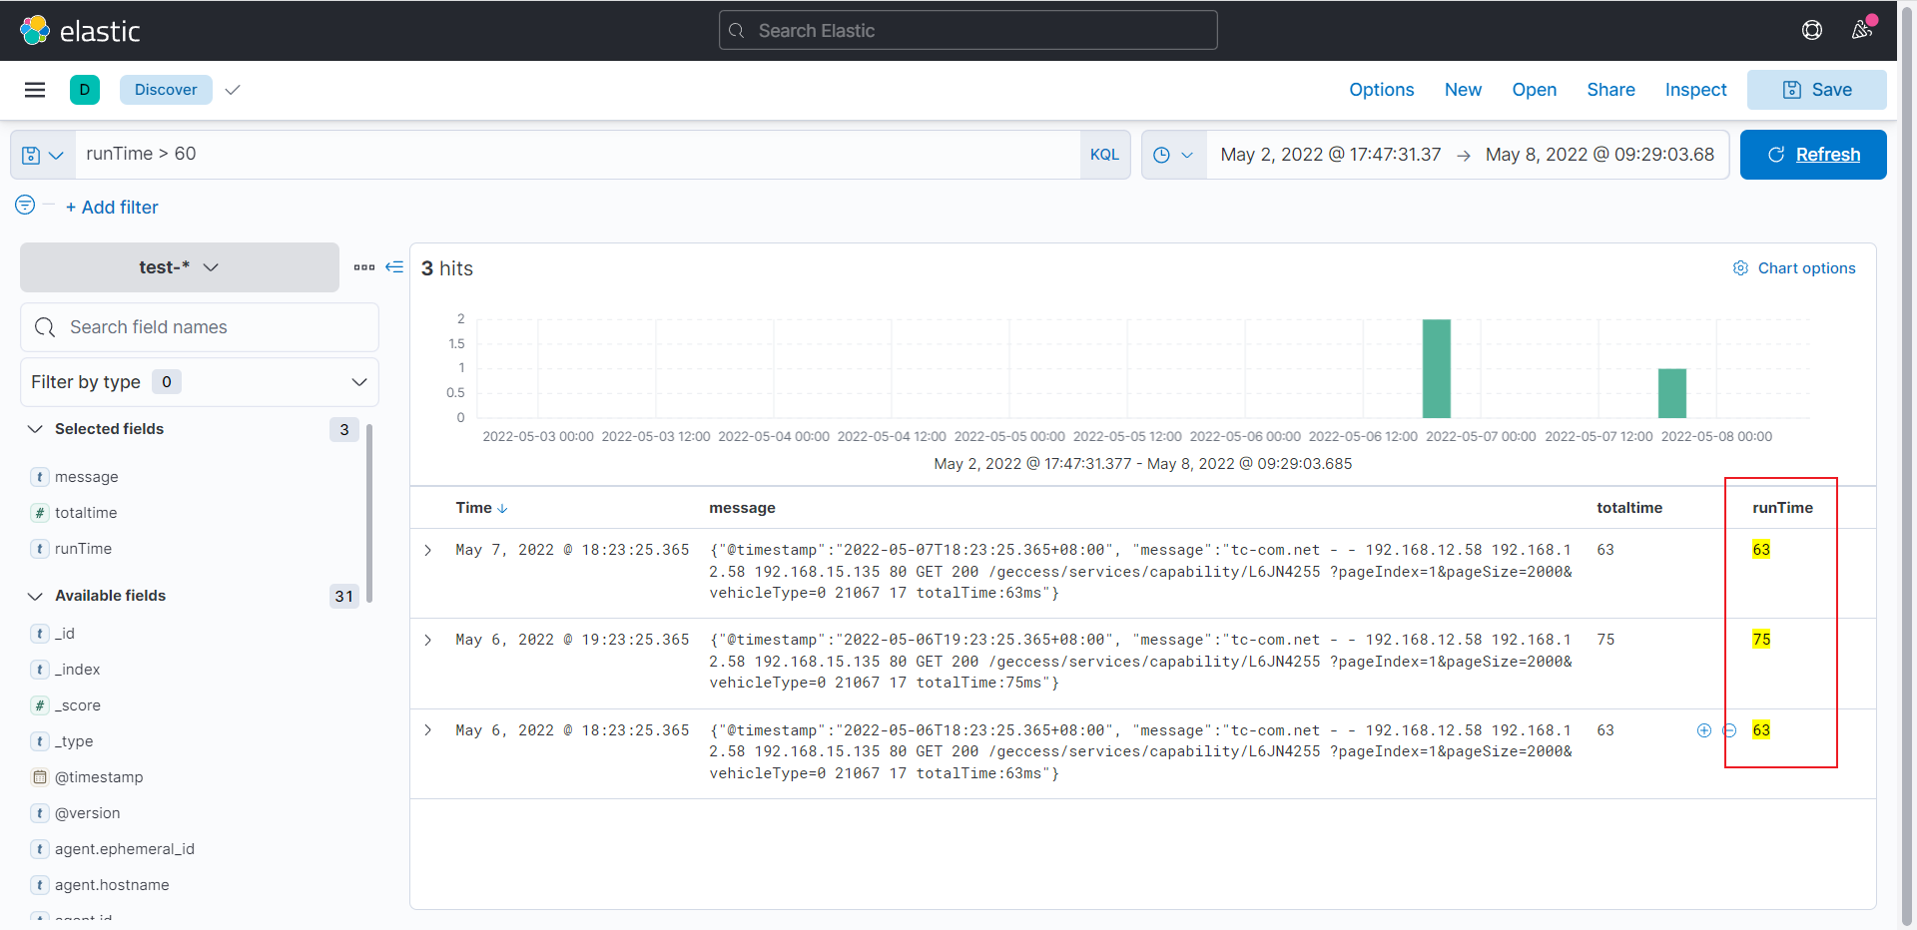Open the help menu lifebuoy icon
The height and width of the screenshot is (930, 1917).
point(1812,30)
